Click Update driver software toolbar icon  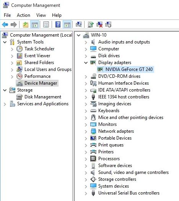click(91, 24)
